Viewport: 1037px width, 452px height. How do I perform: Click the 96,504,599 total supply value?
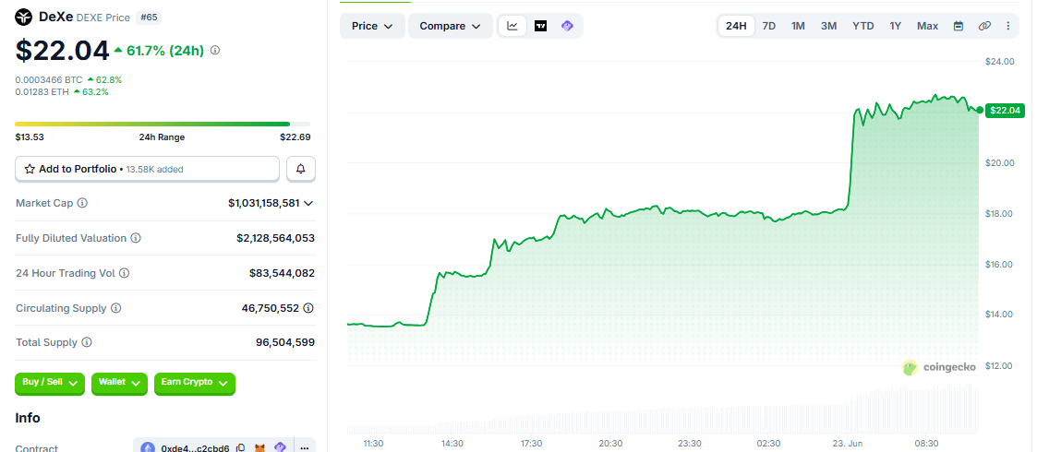(x=285, y=342)
